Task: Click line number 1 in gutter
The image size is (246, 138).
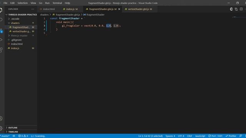Action: point(44,18)
